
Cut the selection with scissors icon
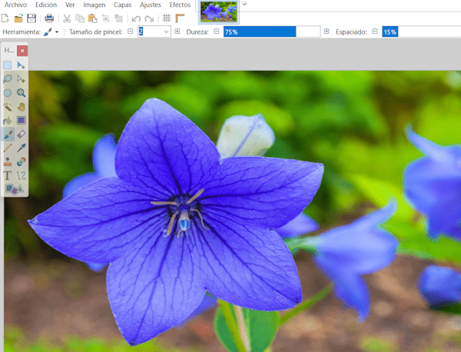point(67,18)
